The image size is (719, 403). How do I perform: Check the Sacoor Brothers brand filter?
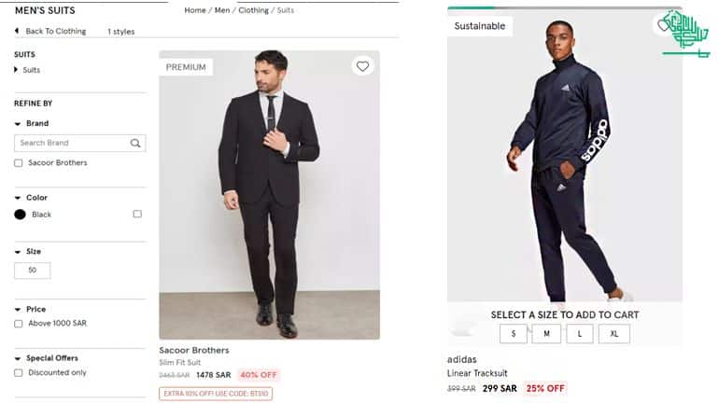click(x=19, y=163)
